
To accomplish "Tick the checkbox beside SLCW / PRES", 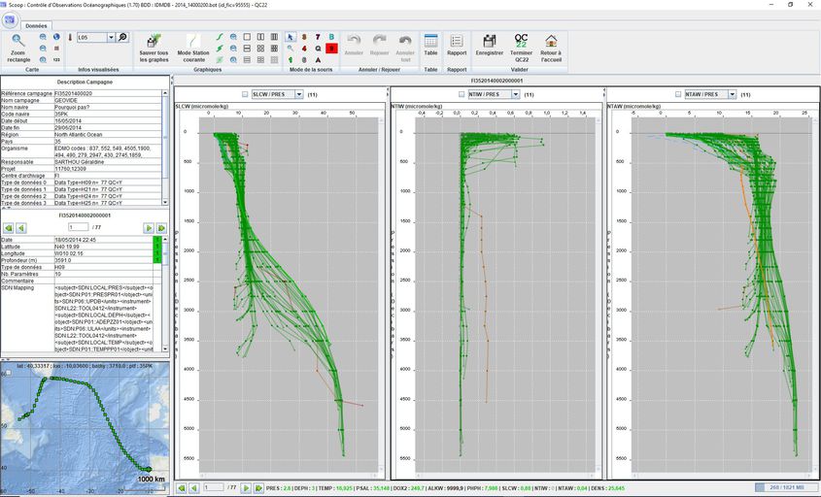I will point(245,95).
